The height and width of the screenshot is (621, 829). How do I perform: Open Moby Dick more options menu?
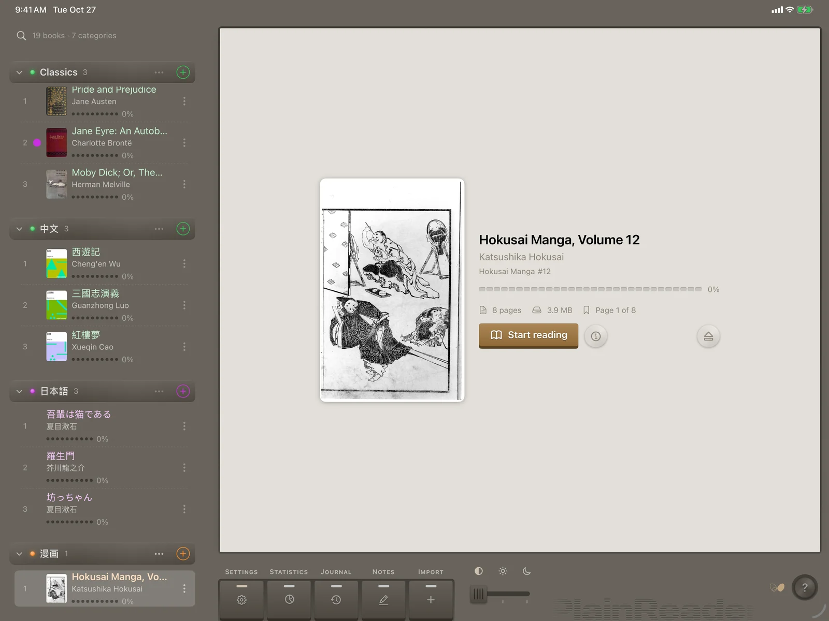(x=184, y=184)
